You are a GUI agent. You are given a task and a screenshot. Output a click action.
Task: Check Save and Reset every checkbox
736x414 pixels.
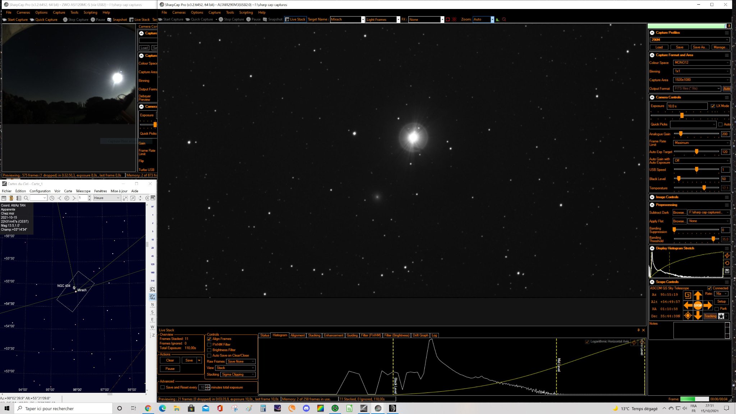pos(162,387)
